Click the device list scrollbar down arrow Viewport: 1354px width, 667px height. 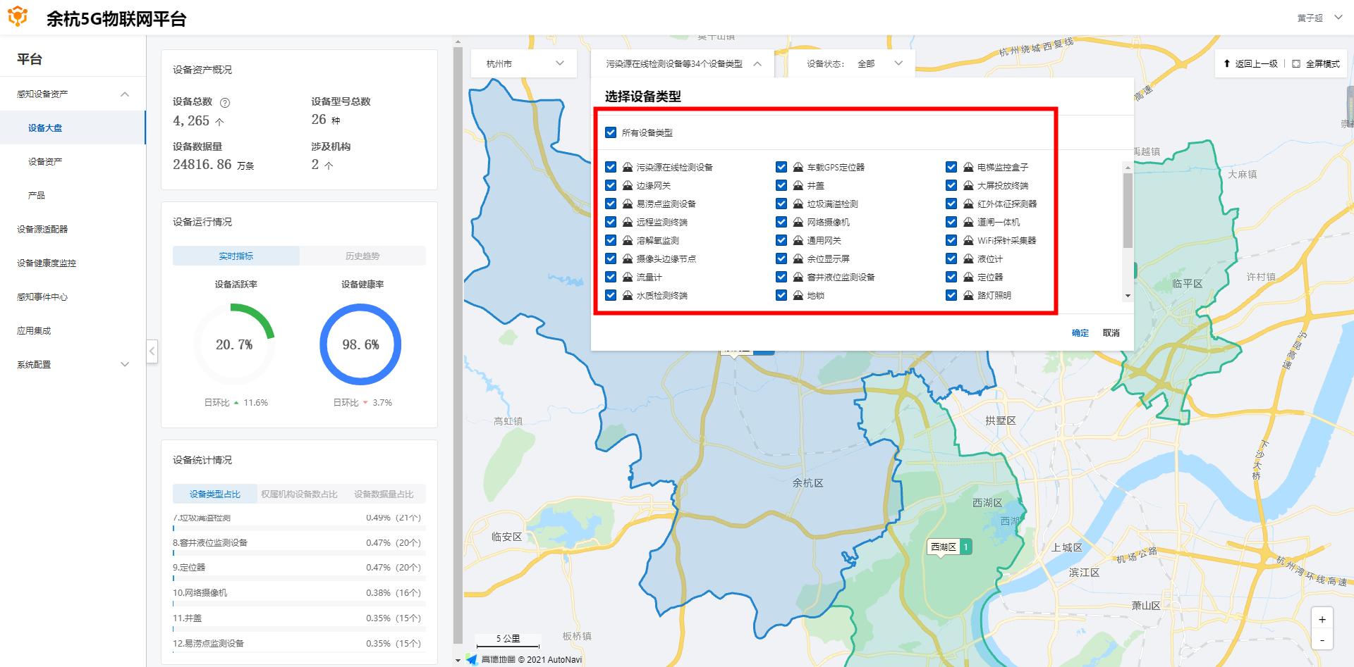(1128, 296)
